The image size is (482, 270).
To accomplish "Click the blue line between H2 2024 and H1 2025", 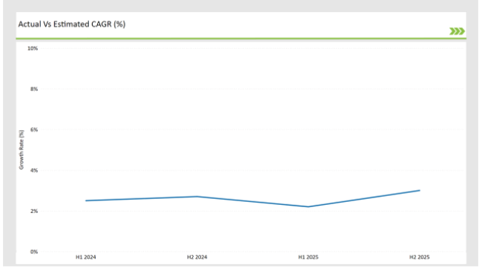I will click(253, 202).
